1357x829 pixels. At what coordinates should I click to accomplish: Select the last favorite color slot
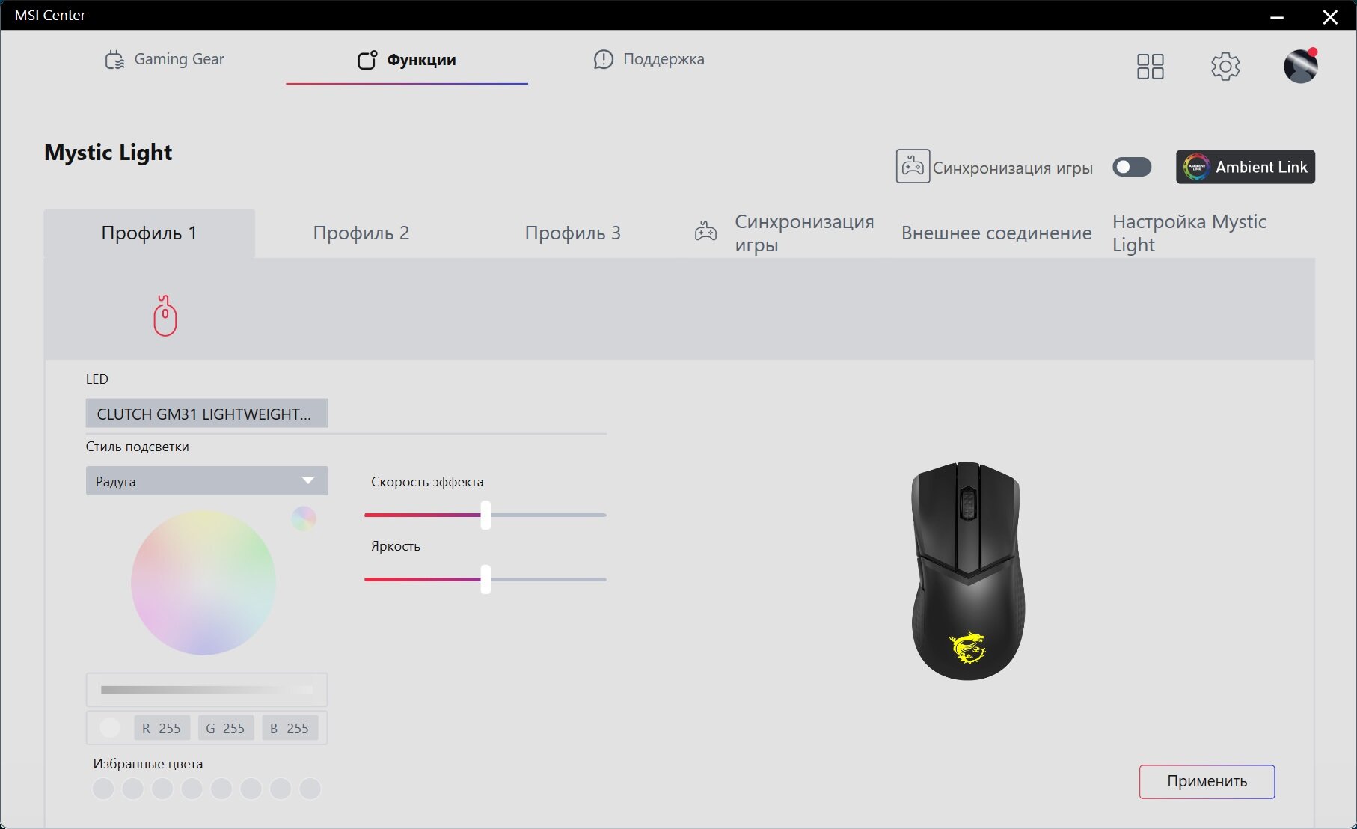(x=310, y=789)
